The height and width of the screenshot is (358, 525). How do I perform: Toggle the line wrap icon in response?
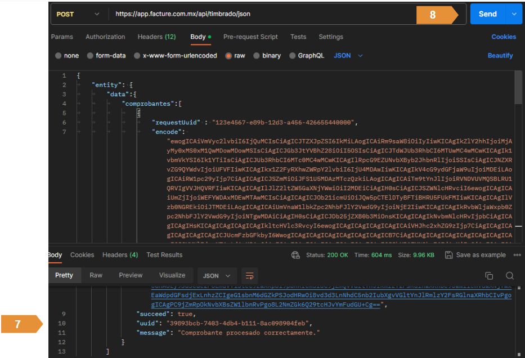250,276
